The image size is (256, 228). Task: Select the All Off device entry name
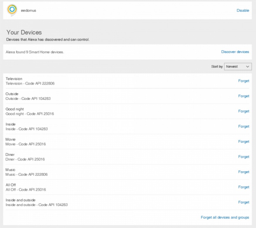point(11,185)
